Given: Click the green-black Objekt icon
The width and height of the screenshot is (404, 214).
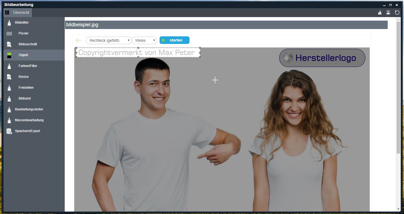Looking at the screenshot, I should click(9, 55).
